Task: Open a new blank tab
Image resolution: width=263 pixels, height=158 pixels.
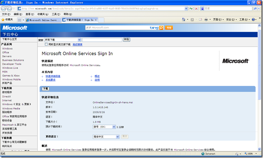Action: 101,20
